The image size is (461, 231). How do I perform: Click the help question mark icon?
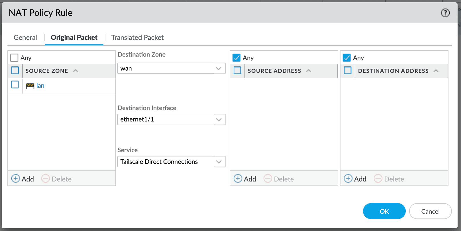tap(445, 13)
